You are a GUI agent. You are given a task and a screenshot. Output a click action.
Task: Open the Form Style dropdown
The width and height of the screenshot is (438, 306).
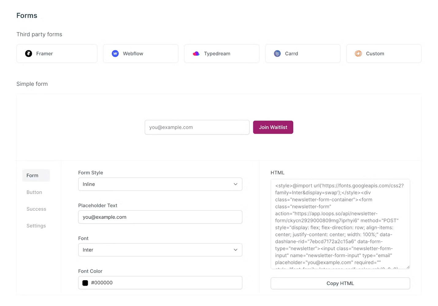tap(160, 184)
